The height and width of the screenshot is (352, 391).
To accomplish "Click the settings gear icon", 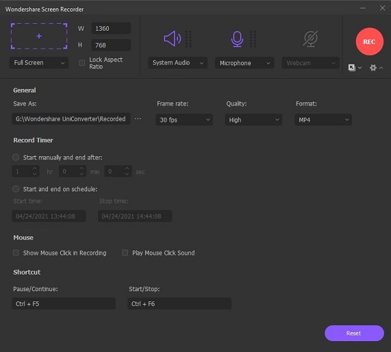I will 373,68.
